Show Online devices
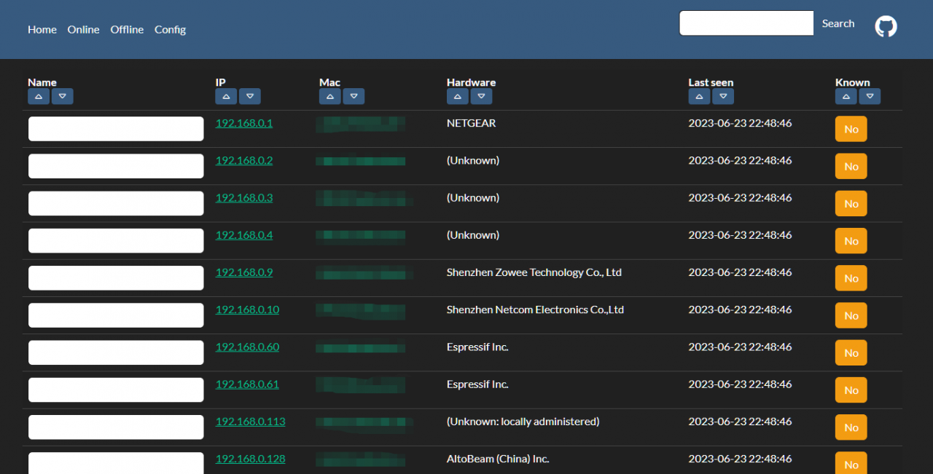This screenshot has height=474, width=933. click(x=84, y=29)
